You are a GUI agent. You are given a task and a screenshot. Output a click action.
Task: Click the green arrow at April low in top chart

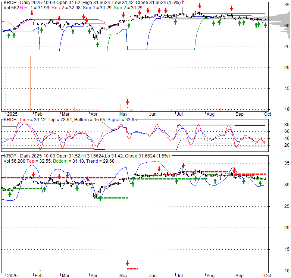tap(97, 44)
